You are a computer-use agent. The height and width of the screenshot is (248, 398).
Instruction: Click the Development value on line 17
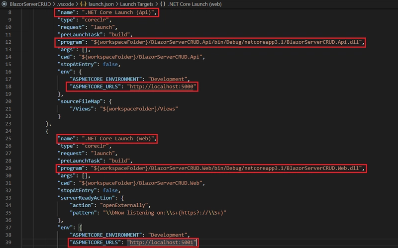168,79
